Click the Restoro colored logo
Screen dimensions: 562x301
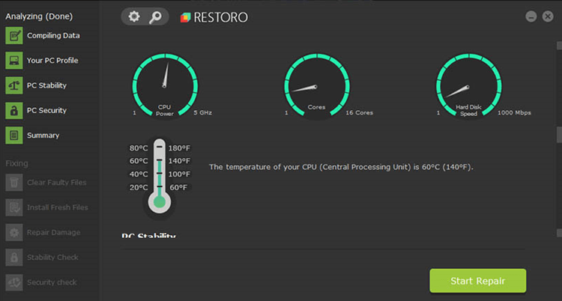coord(185,17)
